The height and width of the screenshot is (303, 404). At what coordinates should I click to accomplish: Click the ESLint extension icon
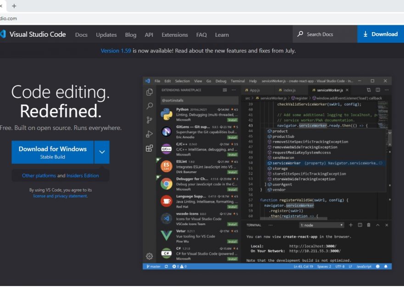pos(166,166)
